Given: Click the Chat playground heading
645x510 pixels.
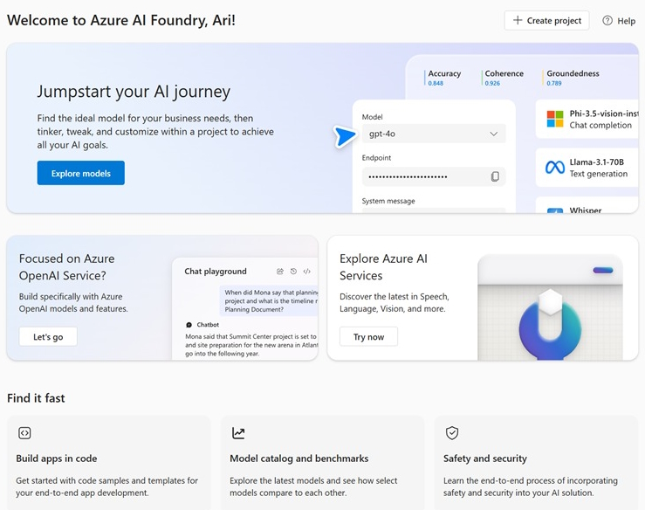Looking at the screenshot, I should pos(216,272).
